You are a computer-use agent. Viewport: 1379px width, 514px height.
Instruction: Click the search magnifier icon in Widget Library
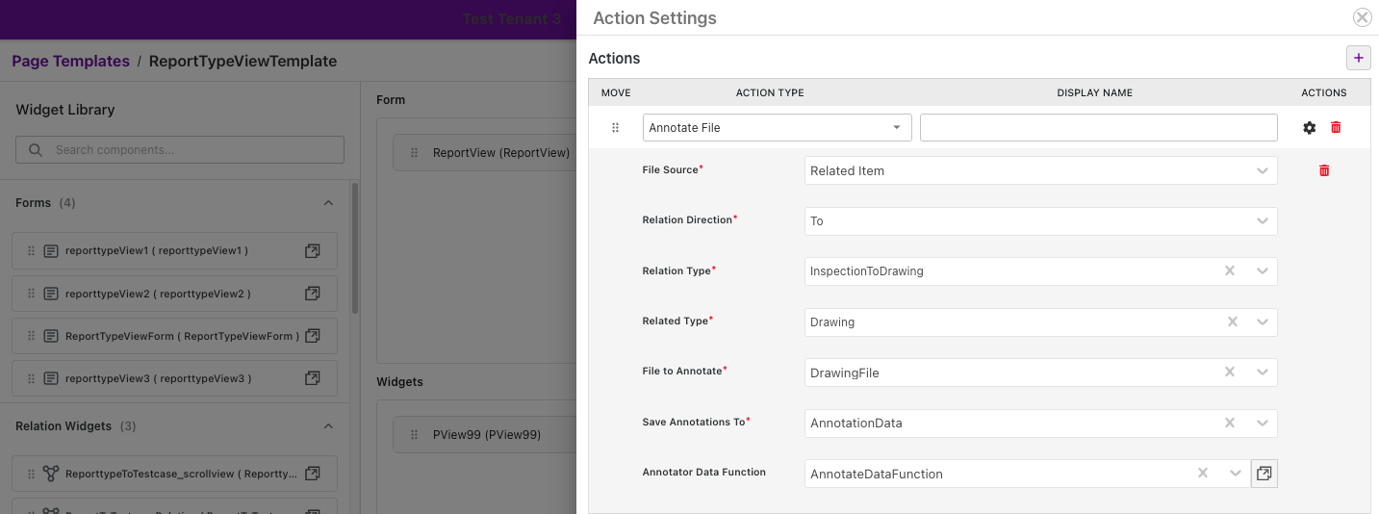point(36,150)
